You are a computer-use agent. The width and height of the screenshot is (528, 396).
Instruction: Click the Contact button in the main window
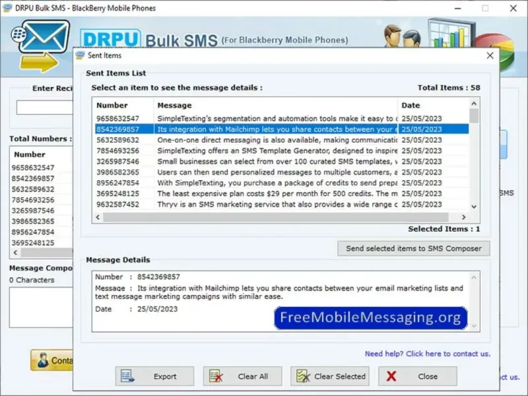pyautogui.click(x=51, y=360)
